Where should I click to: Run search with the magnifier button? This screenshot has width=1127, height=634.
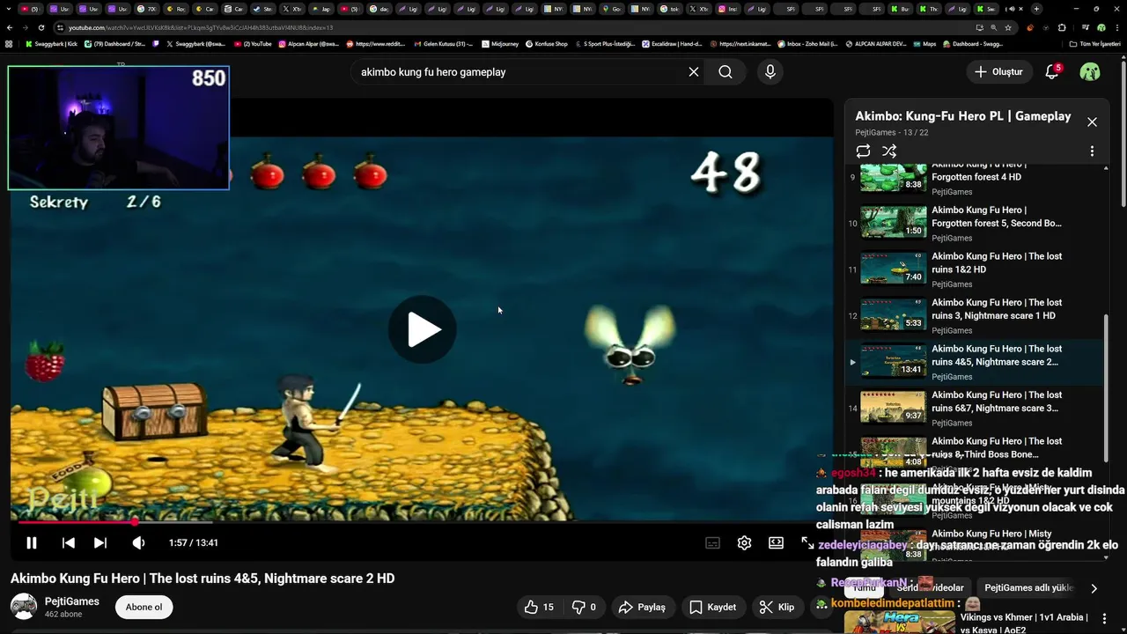click(726, 72)
